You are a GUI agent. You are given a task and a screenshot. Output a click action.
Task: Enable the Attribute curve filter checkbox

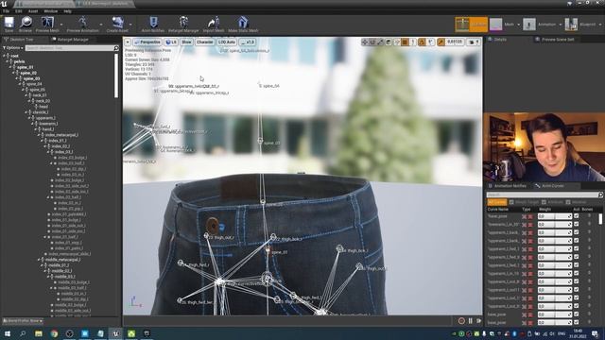coord(544,202)
